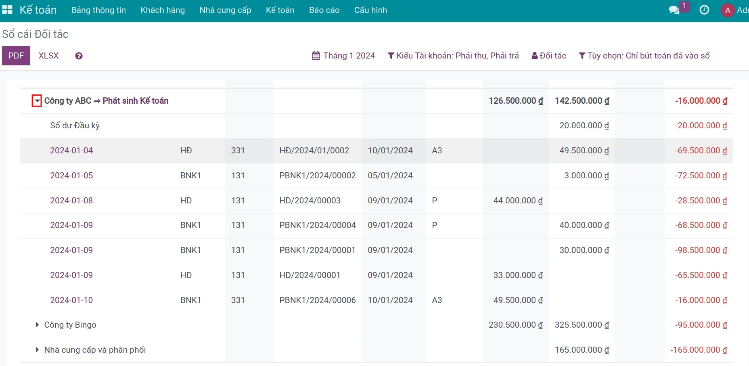This screenshot has width=749, height=366.
Task: Click the Admin user avatar
Action: click(x=728, y=10)
